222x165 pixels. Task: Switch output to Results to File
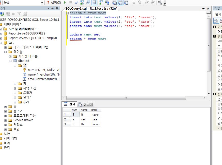pyautogui.click(x=126, y=2)
